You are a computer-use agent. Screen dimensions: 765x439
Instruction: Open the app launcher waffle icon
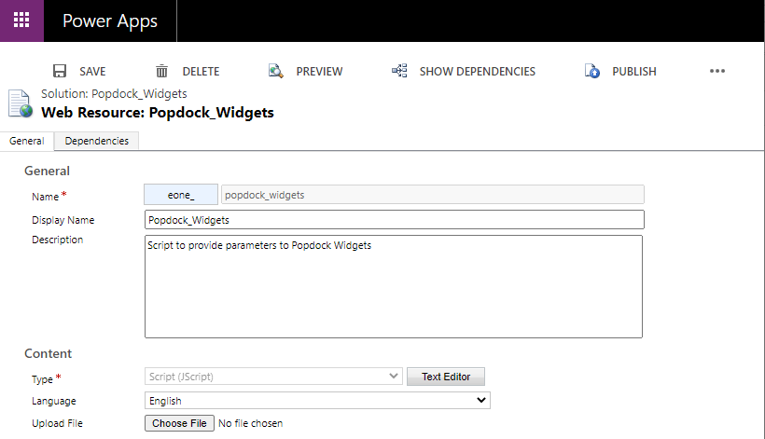[x=21, y=21]
